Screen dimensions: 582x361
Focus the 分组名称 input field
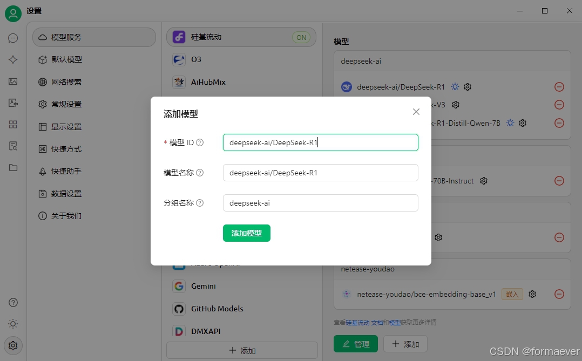click(x=321, y=203)
